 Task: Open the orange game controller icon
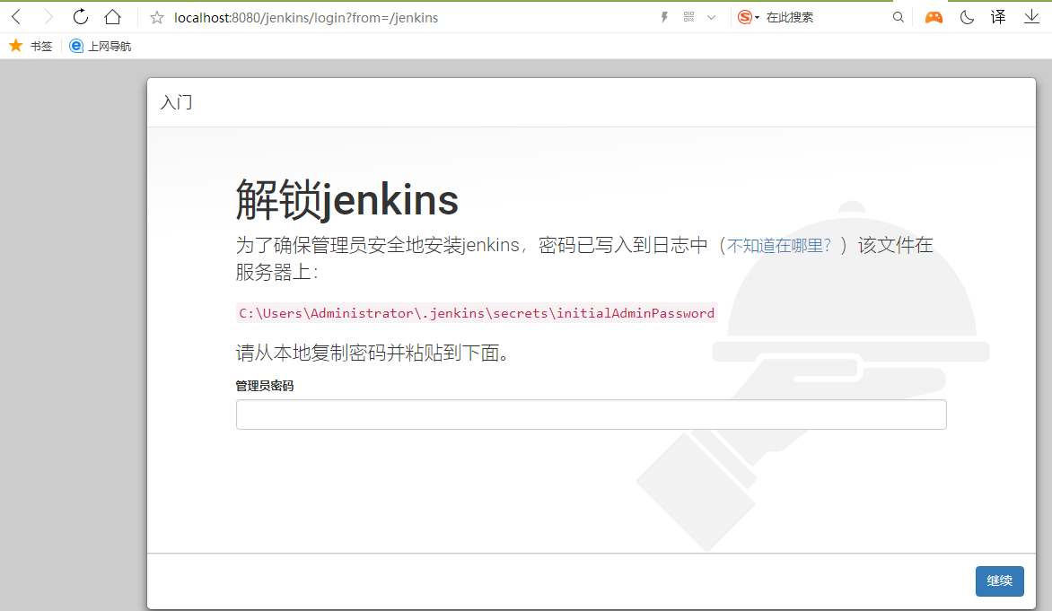coord(934,17)
